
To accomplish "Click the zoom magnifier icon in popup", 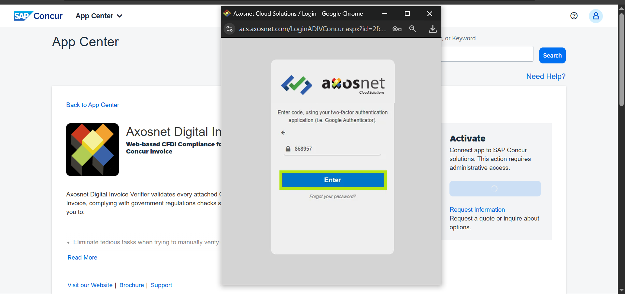I will click(x=412, y=29).
